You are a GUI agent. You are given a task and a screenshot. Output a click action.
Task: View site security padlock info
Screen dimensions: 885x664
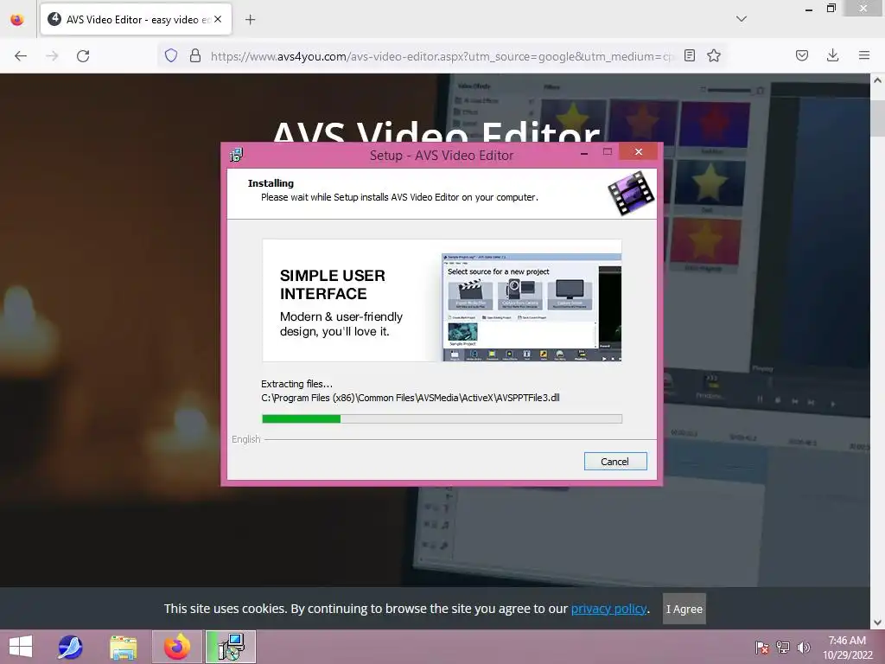(195, 55)
